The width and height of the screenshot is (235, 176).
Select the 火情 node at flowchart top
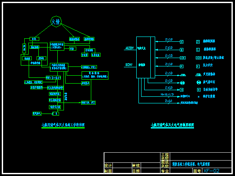56,22
